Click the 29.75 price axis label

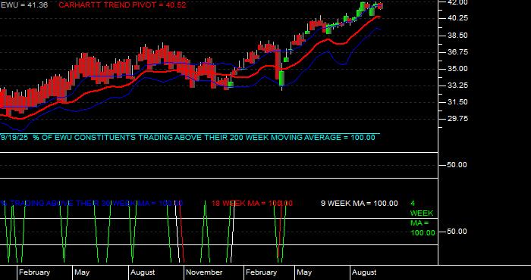458,119
